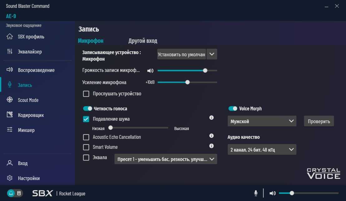Open Эквалайзер section in sidebar
Viewport: 346px width, 201px height.
pos(29,52)
